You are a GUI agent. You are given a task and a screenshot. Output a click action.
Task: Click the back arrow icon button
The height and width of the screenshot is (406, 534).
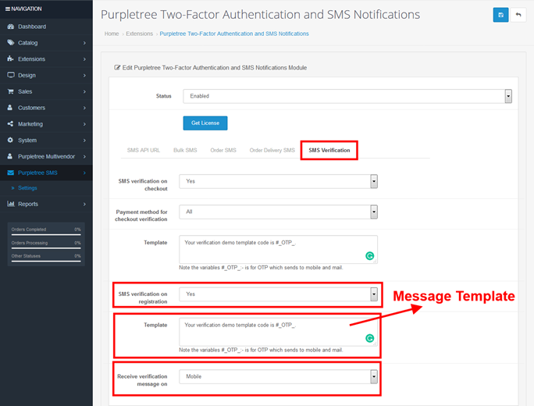coord(518,15)
